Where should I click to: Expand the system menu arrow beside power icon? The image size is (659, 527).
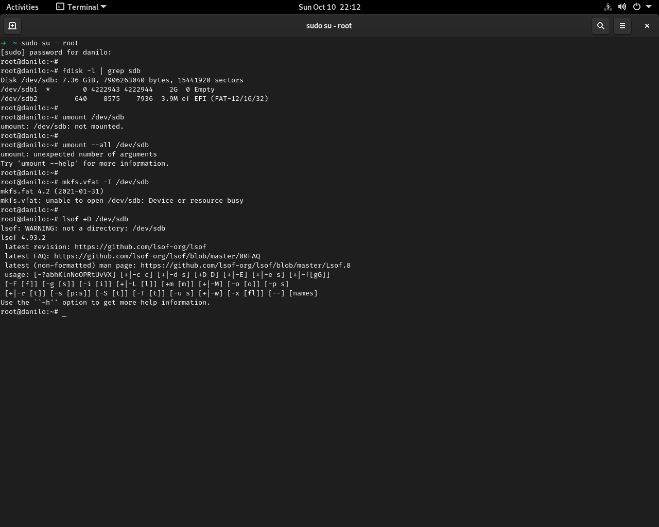[648, 7]
